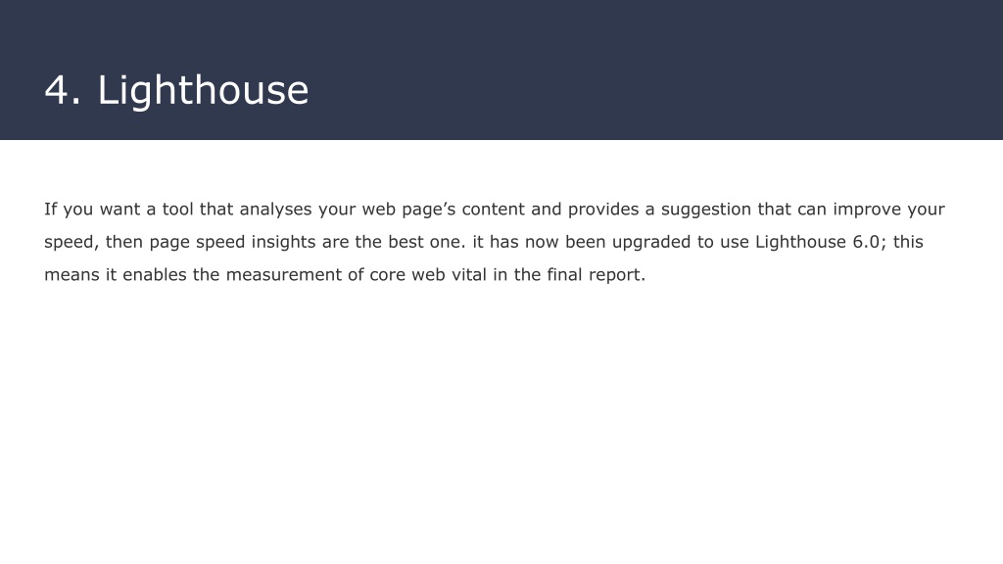Click the word 'speed,' beginning the second line
Image resolution: width=1003 pixels, height=564 pixels.
[x=72, y=243]
